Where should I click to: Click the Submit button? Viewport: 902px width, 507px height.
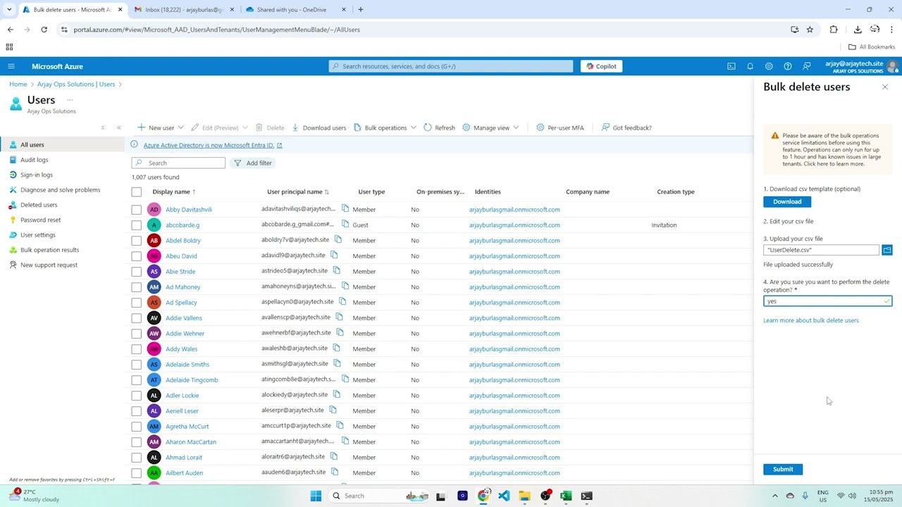click(782, 469)
